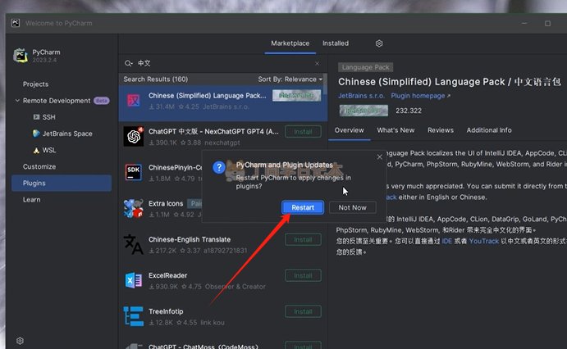Close the PyCharm and Plugin Updates dialog

[379, 157]
